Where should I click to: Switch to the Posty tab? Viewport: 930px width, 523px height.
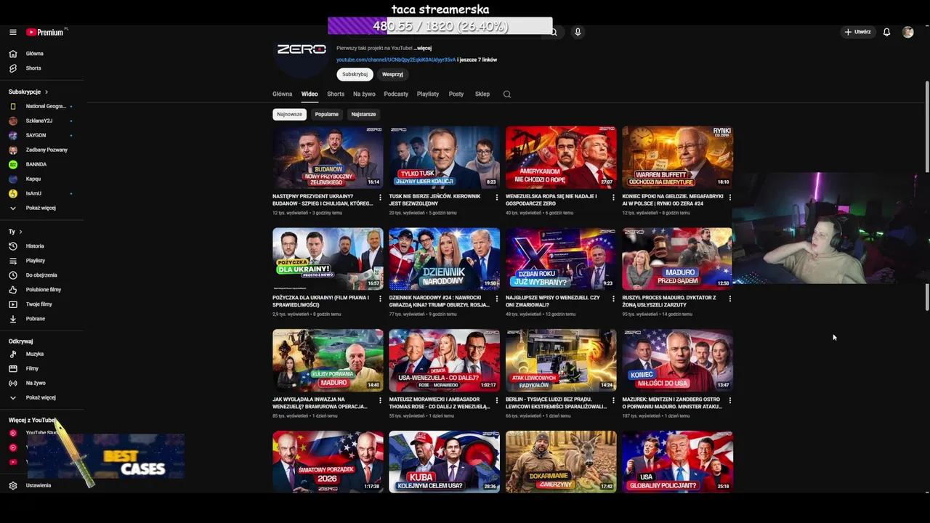(x=456, y=94)
